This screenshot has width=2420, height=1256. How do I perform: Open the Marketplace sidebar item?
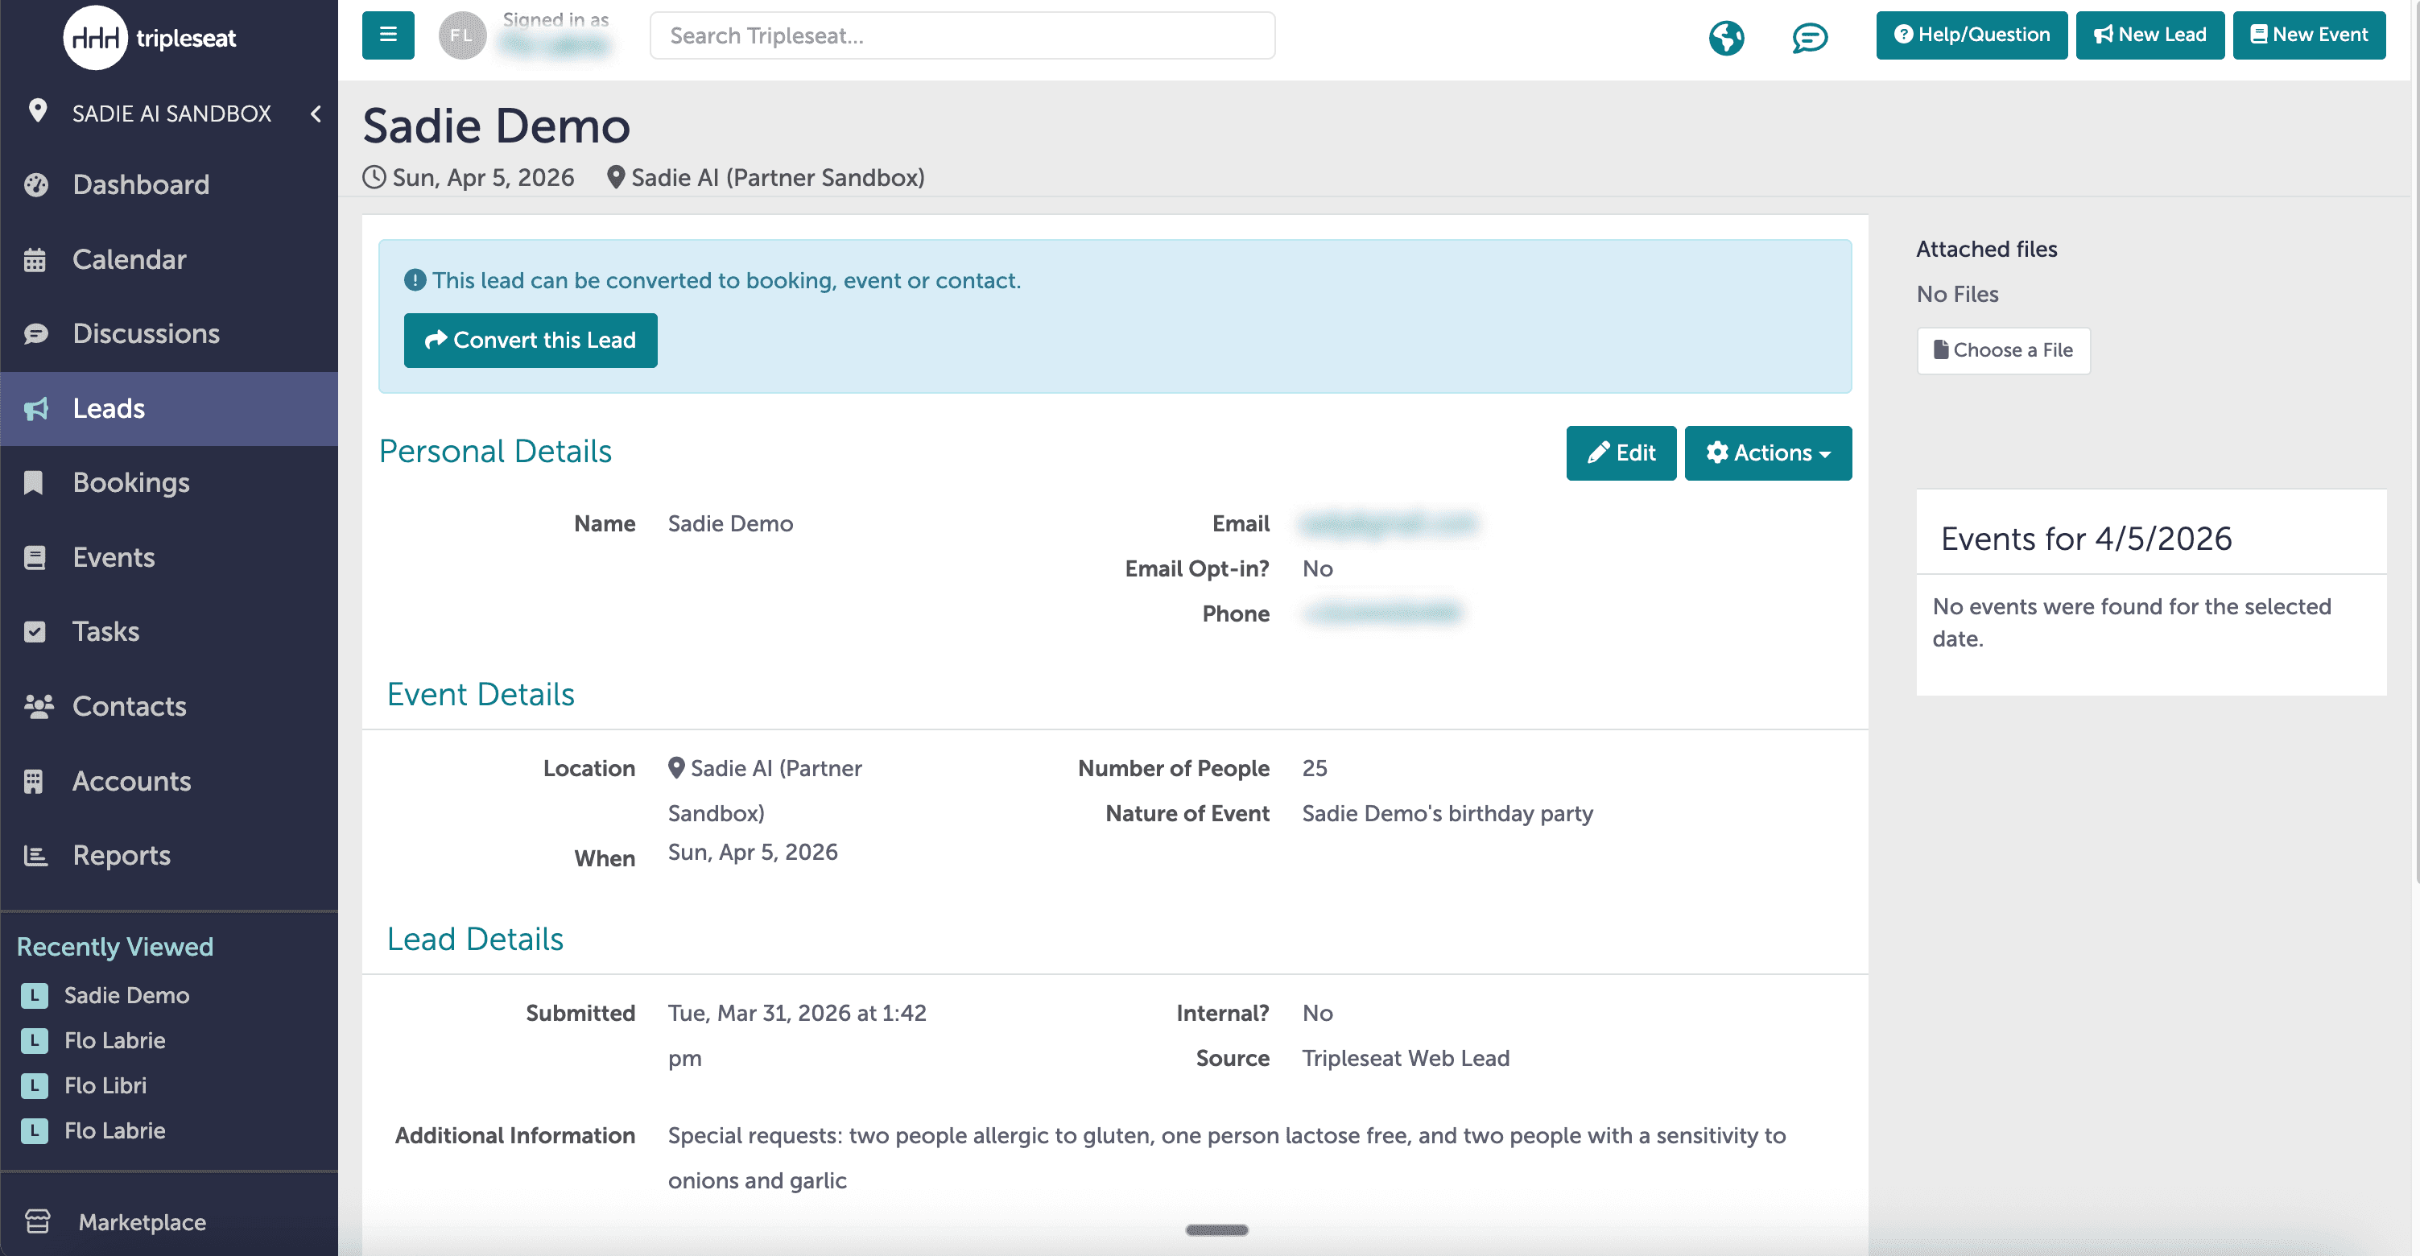tap(142, 1221)
